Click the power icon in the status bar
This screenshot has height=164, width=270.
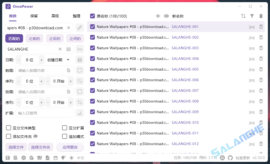[24, 158]
